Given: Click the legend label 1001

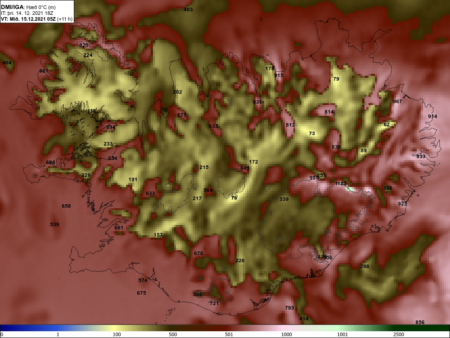Looking at the screenshot, I should click(342, 334).
